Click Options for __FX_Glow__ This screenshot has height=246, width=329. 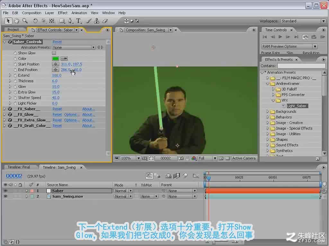tap(72, 115)
